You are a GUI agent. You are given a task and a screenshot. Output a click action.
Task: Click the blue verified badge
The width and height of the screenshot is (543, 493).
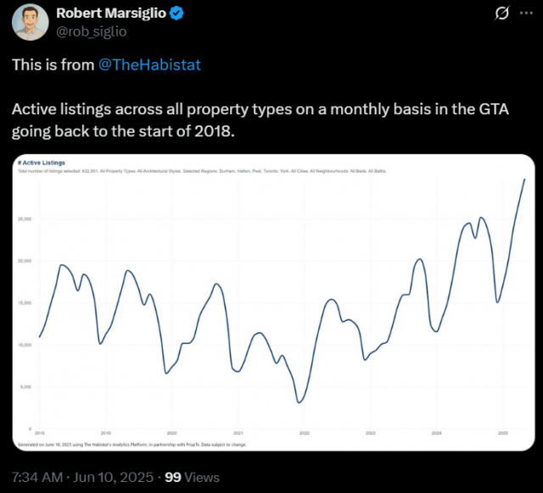(176, 14)
